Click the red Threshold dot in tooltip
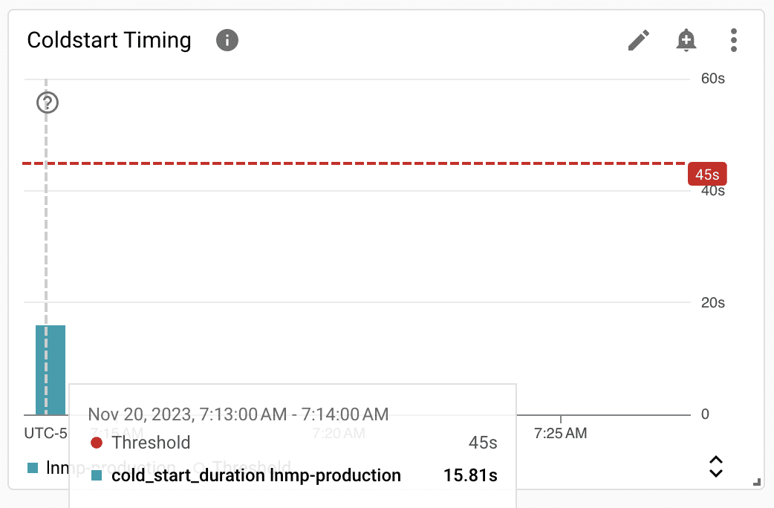 point(97,443)
